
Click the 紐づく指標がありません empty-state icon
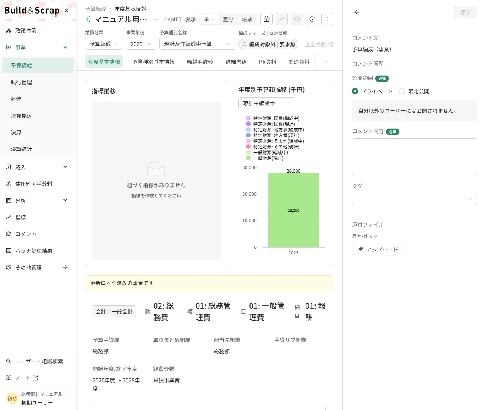coord(156,169)
